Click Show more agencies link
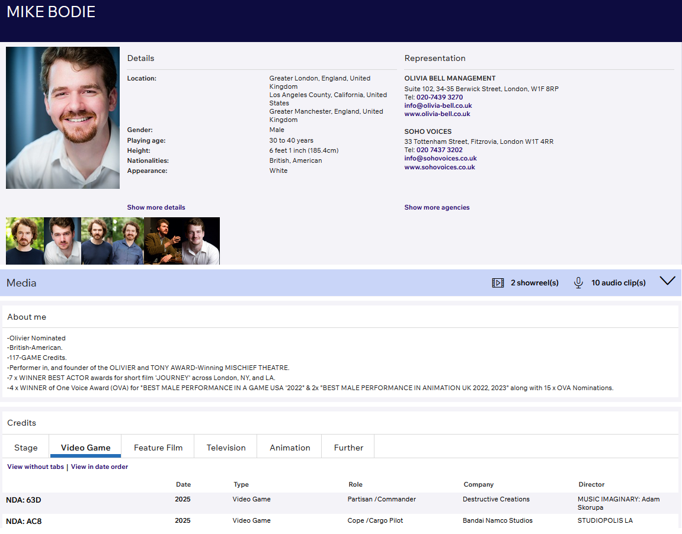682x534 pixels. [x=437, y=207]
